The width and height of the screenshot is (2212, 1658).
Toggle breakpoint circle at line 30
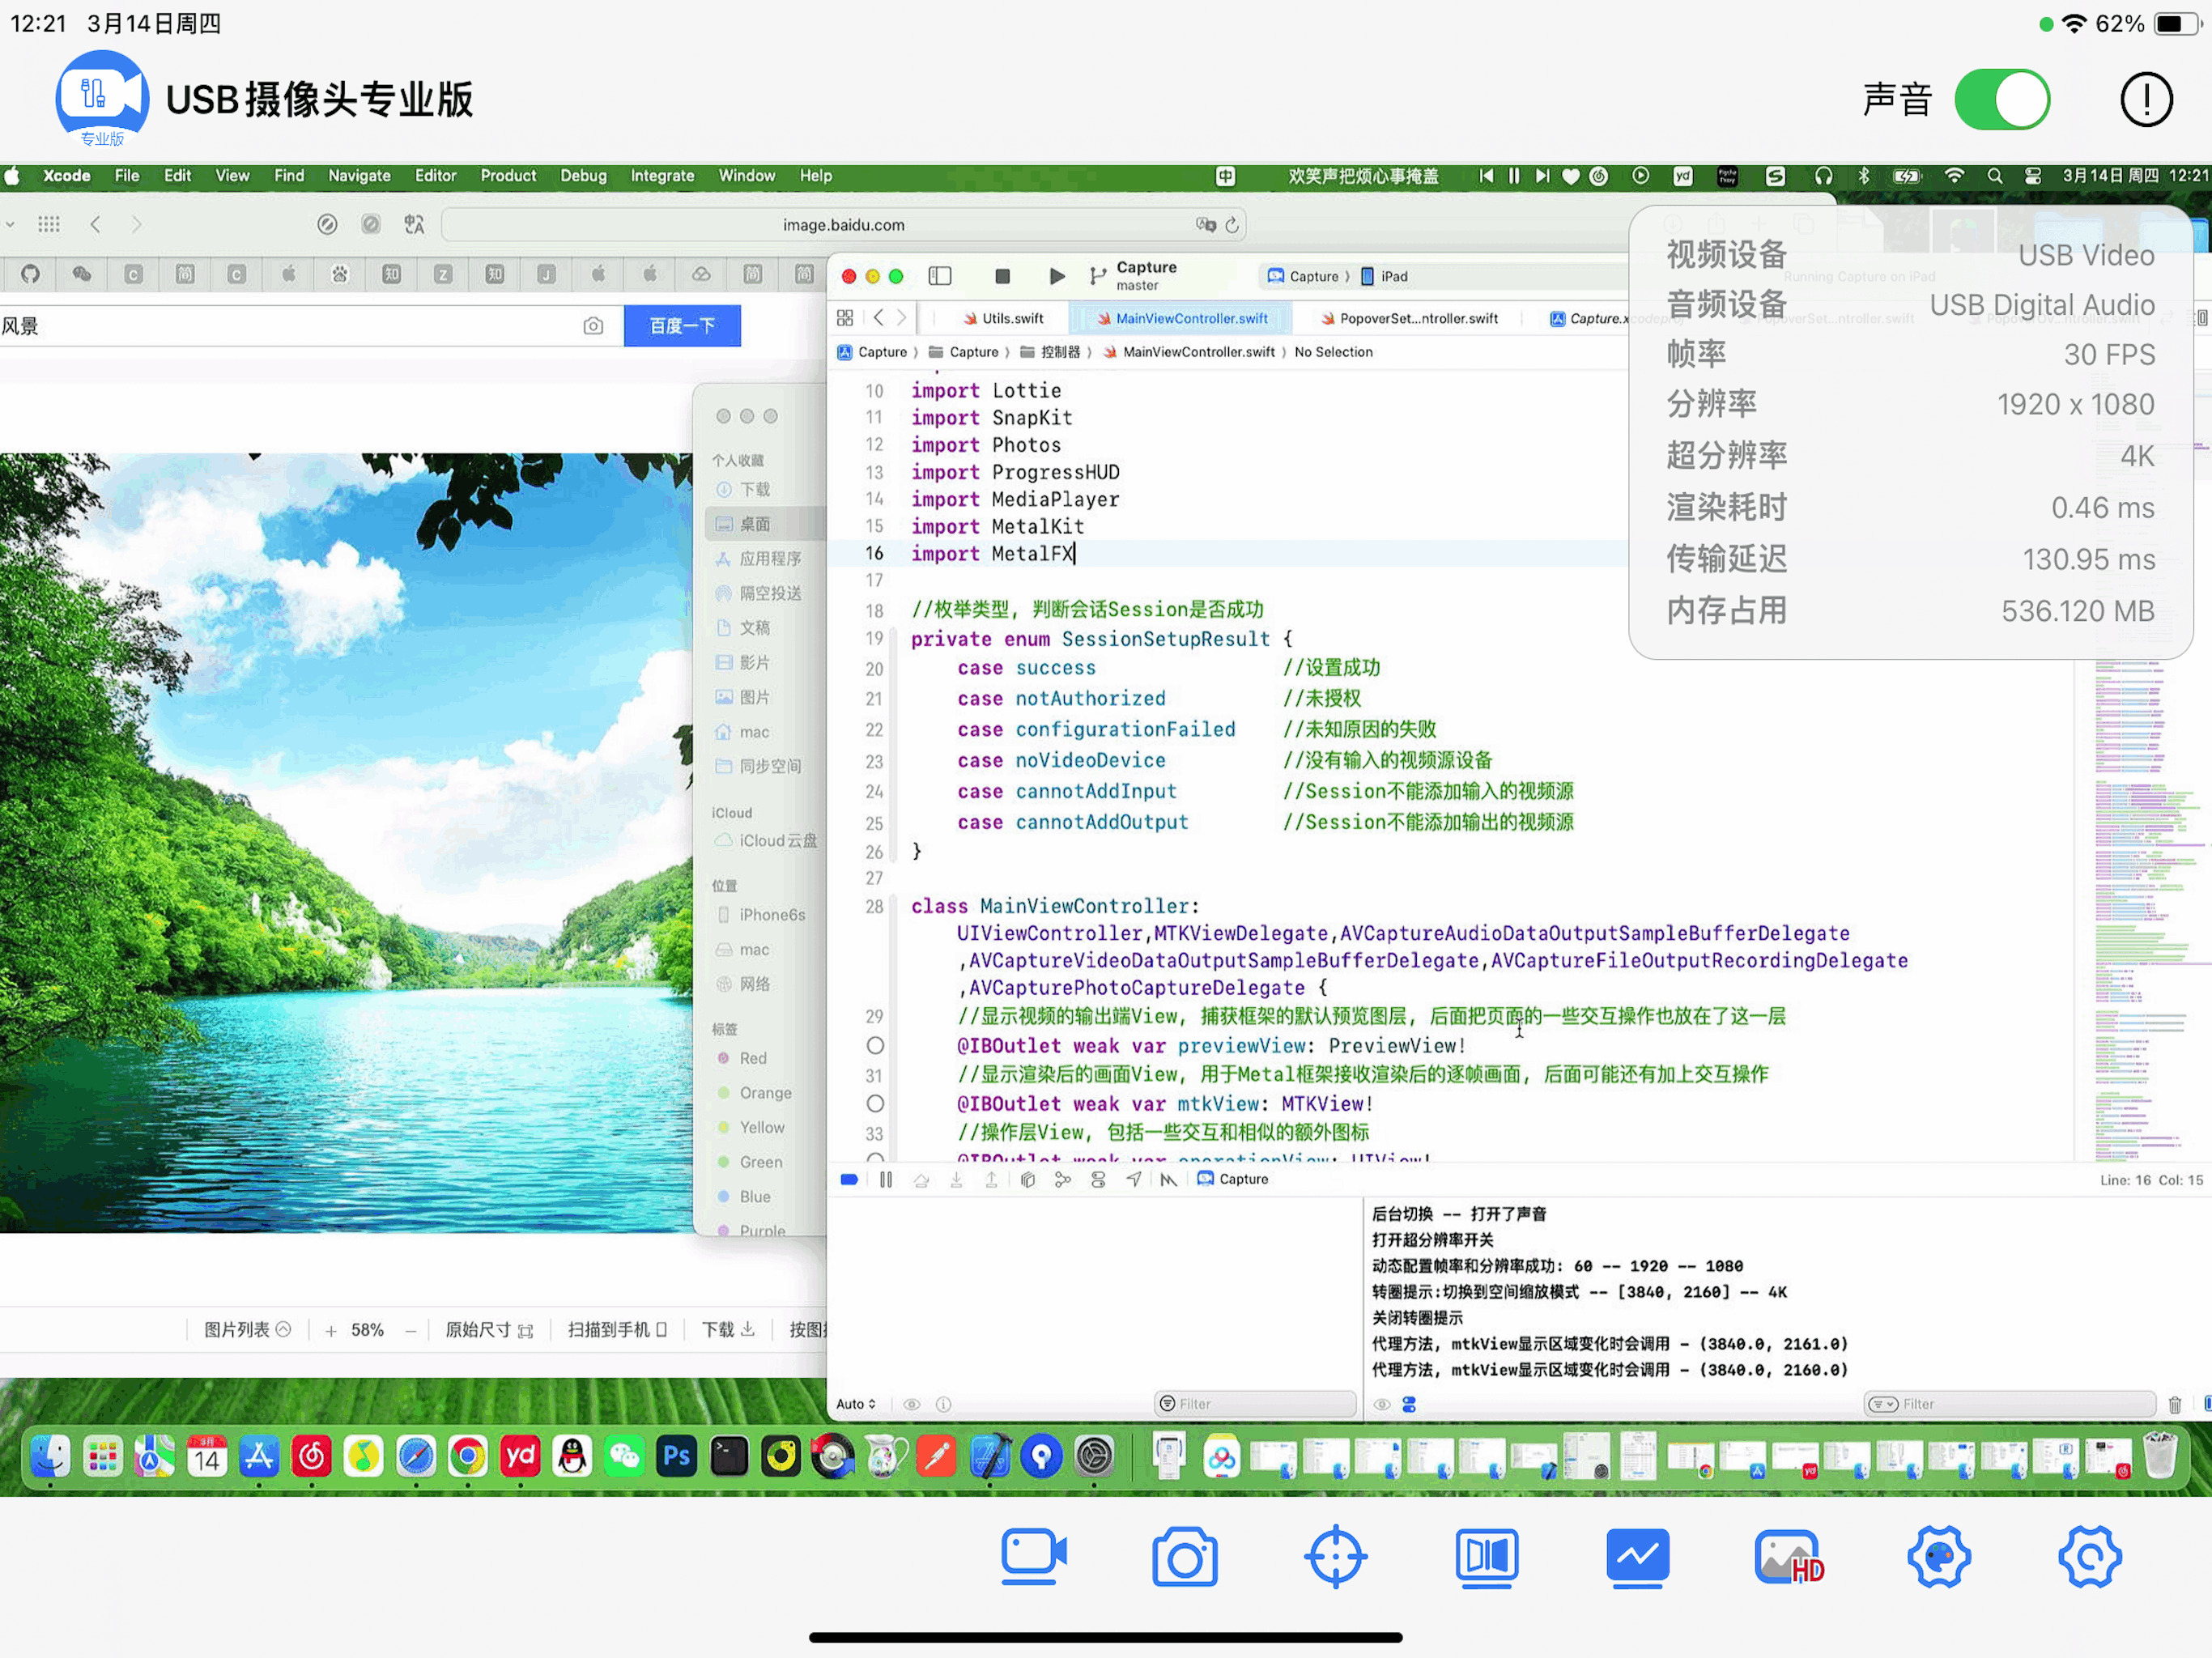pyautogui.click(x=875, y=1046)
